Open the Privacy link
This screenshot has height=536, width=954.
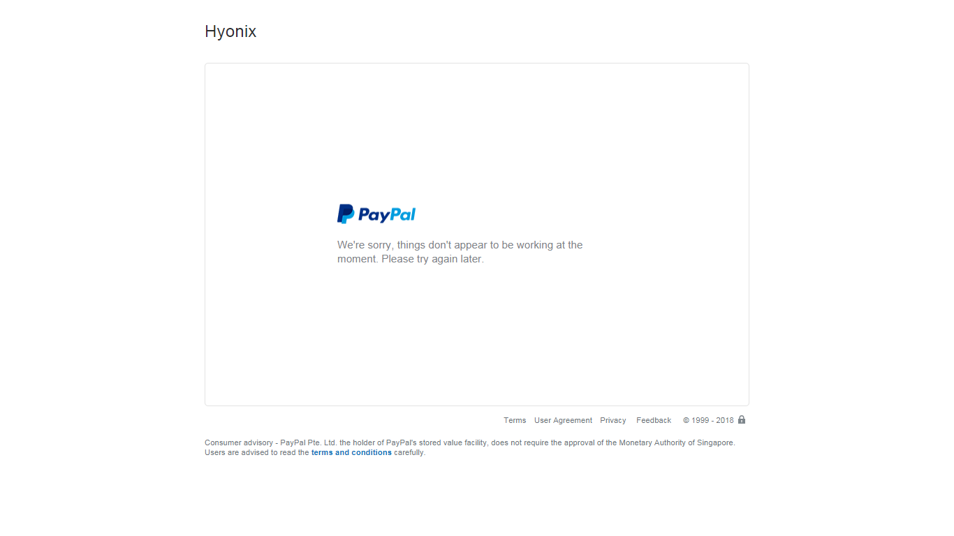[x=613, y=420]
